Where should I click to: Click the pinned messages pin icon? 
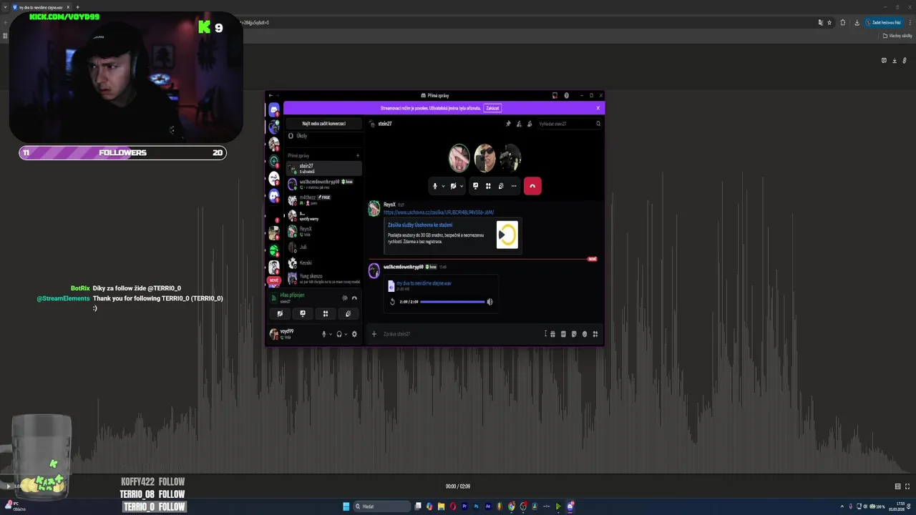508,124
